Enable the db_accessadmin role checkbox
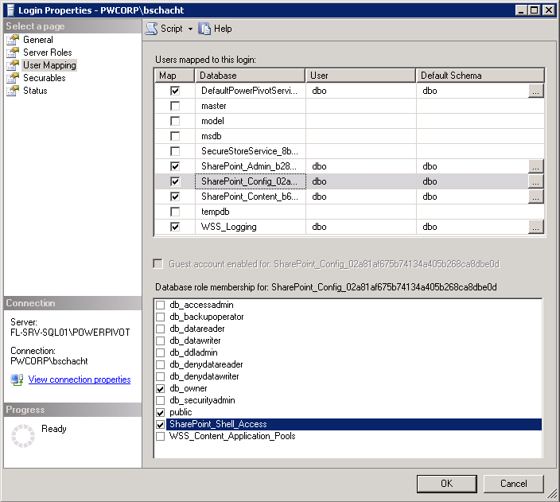 (x=161, y=305)
